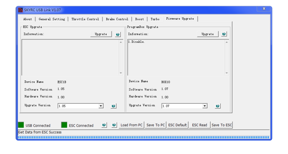This screenshot has width=288, height=154.
Task: Click inside the ESC information text area
Action: (70, 57)
